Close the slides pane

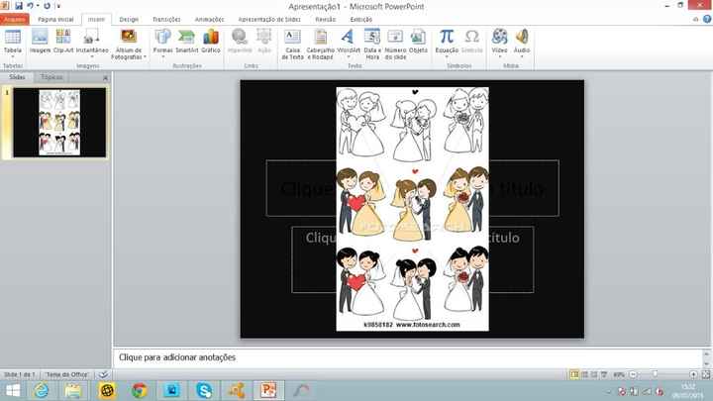106,78
